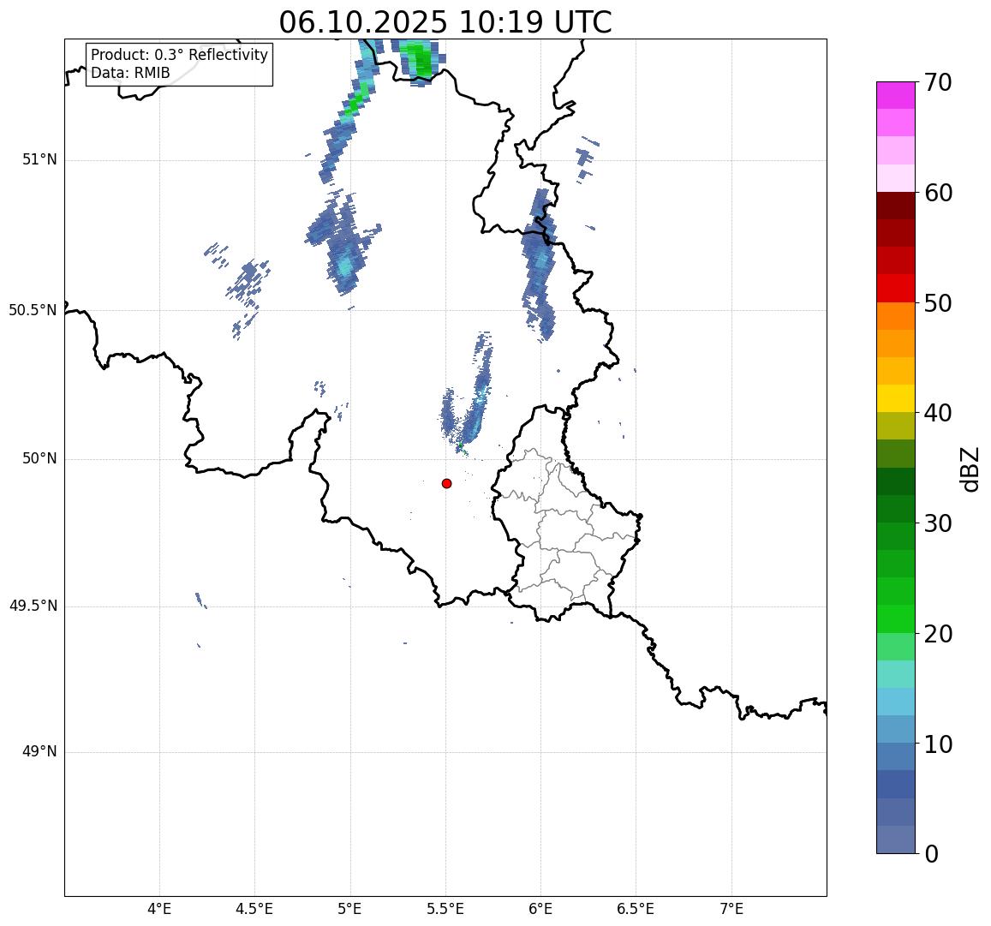Click the 49.5°N latitude label
The width and height of the screenshot is (991, 926).
33,606
